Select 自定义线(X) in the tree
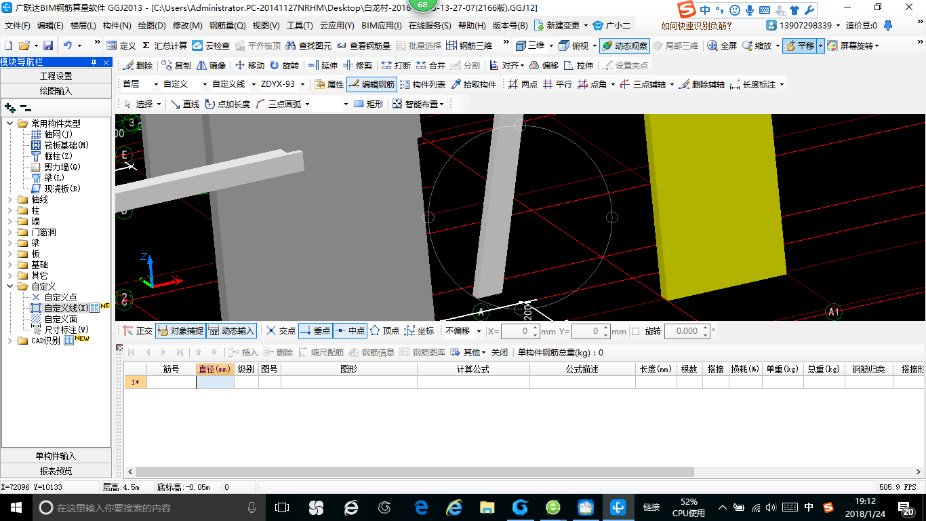 (x=66, y=308)
